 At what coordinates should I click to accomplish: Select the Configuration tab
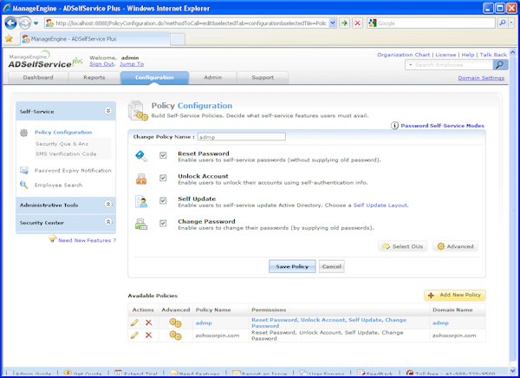[154, 78]
